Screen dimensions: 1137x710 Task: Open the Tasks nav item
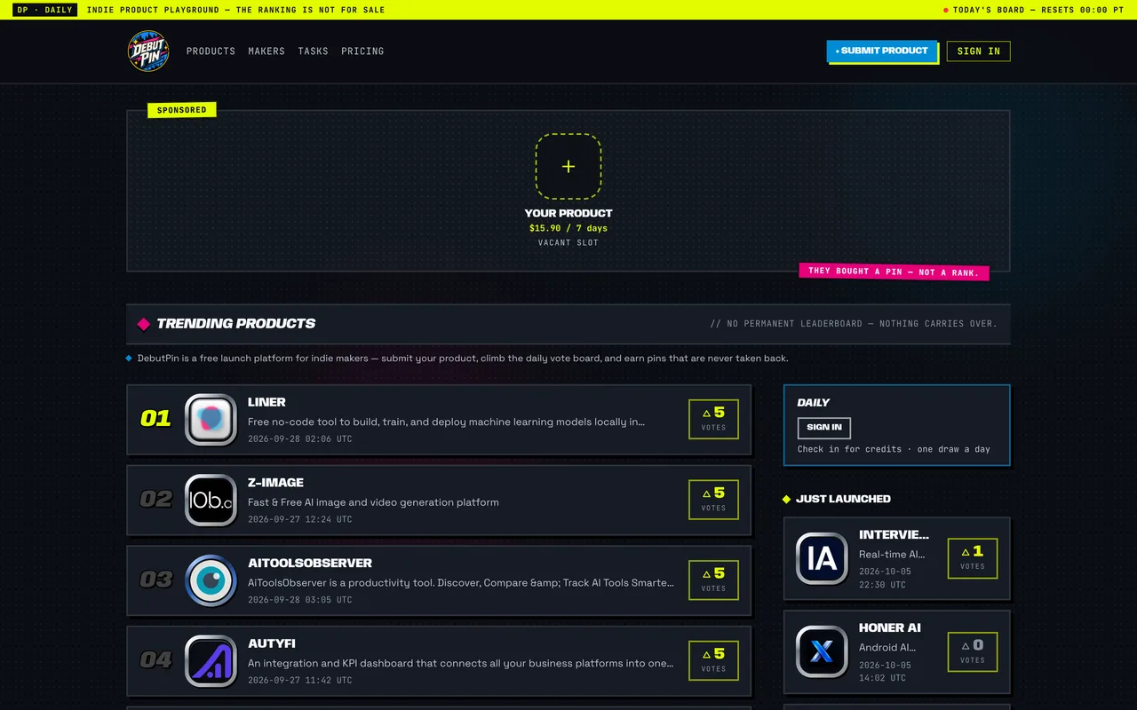click(313, 51)
